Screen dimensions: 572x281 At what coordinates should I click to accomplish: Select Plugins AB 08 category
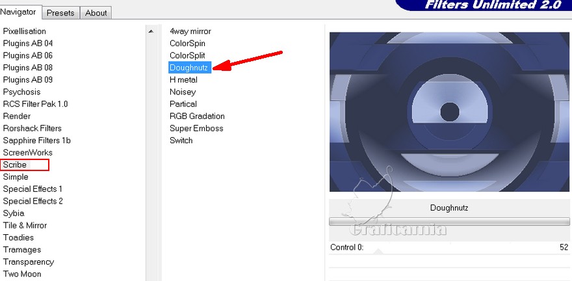click(28, 68)
